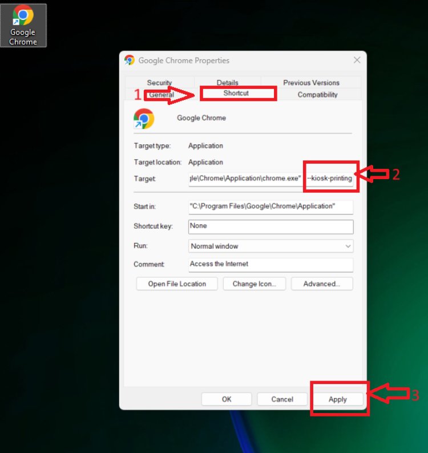
Task: Click the Target type label
Action: click(x=152, y=146)
